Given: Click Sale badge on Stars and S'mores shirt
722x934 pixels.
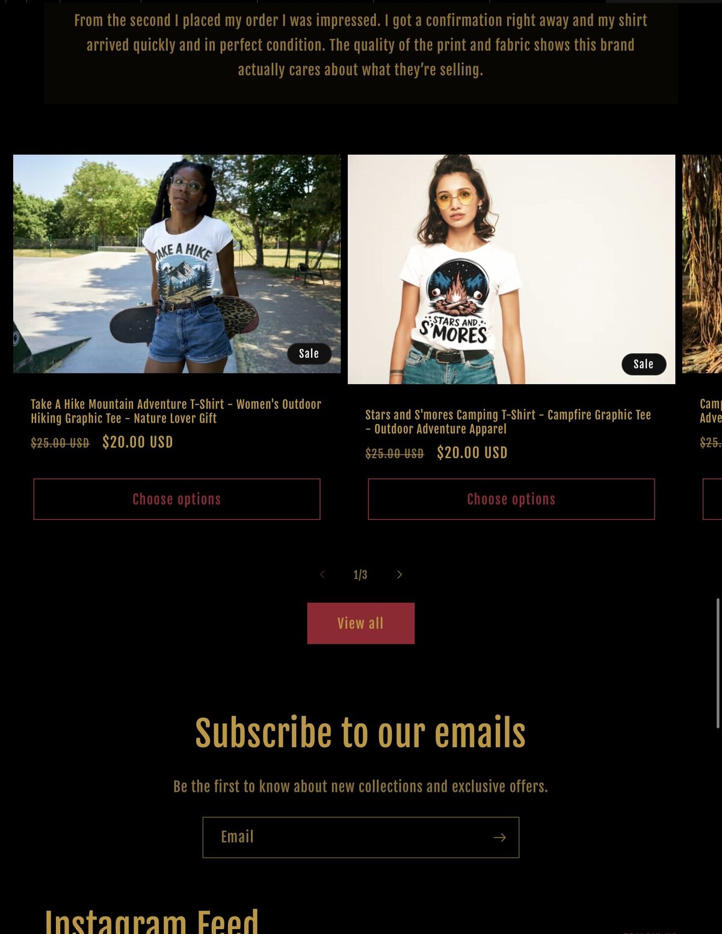Looking at the screenshot, I should (x=644, y=364).
